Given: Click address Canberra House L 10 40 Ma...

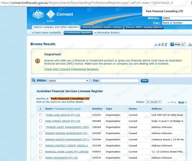Looking at the screenshot, I should (x=168, y=139).
